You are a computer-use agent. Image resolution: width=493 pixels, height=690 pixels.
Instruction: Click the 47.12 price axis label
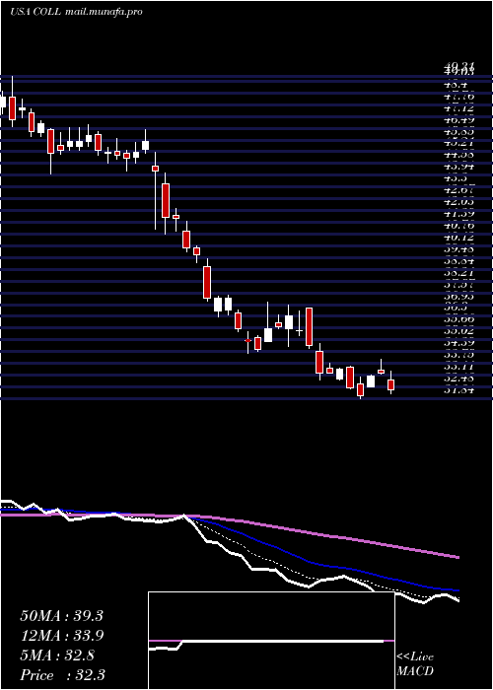pyautogui.click(x=459, y=108)
